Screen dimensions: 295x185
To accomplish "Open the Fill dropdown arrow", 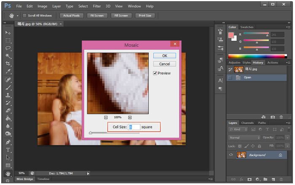I will 287,146.
